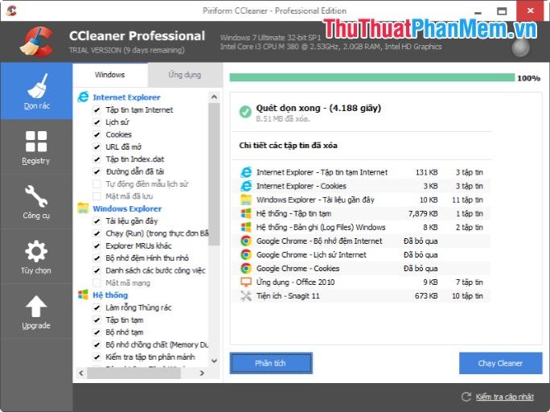Click IE icon for Cookies result row
Viewport: 550px width, 412px height.
coord(246,186)
